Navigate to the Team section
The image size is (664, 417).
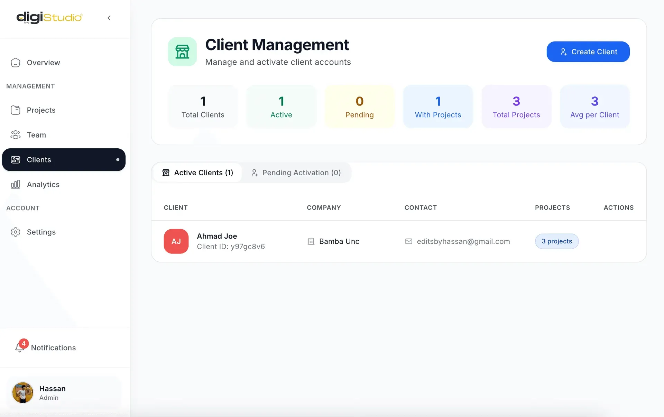(x=64, y=135)
